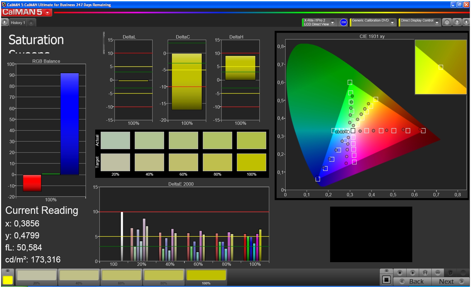Select the 20% saturation patch in bottom strip
The height and width of the screenshot is (287, 471).
pos(37,277)
